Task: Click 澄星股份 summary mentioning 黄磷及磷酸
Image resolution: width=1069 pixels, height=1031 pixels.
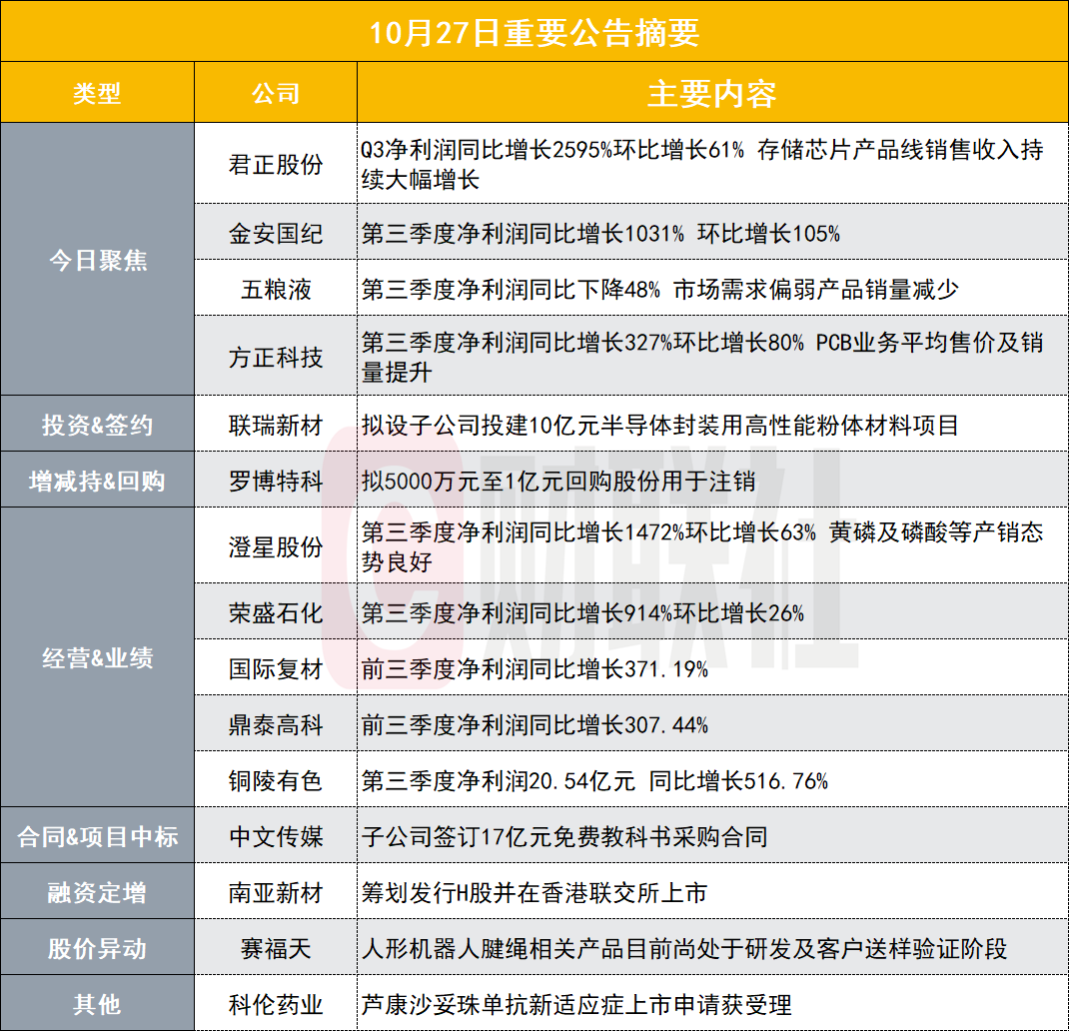Action: click(x=702, y=546)
